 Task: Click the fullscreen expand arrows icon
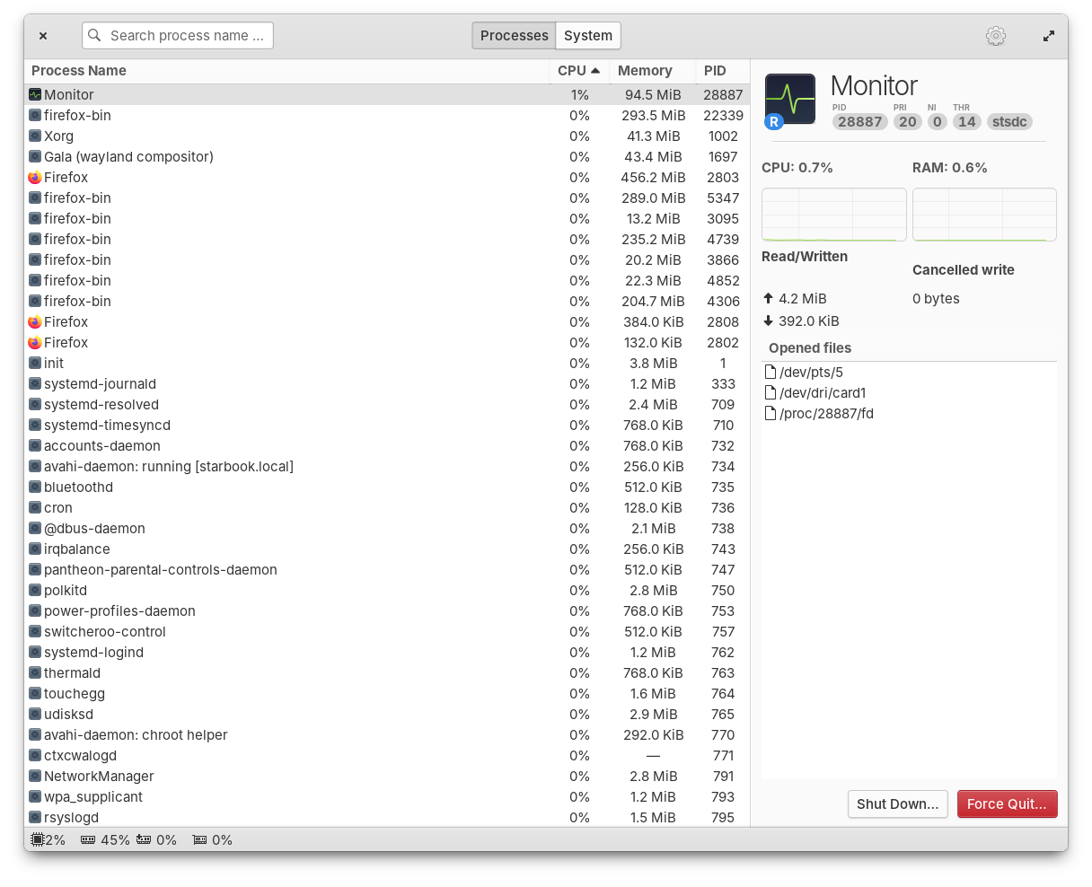click(1048, 35)
